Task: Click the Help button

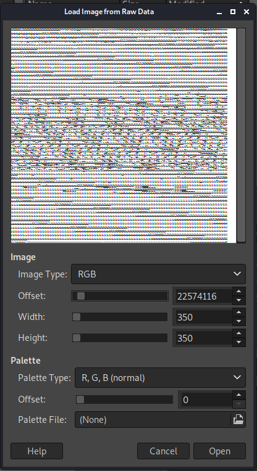Action: (36, 451)
